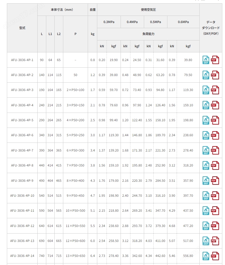
Task: Click the 437.50 kgf value
Action: [x=188, y=211]
